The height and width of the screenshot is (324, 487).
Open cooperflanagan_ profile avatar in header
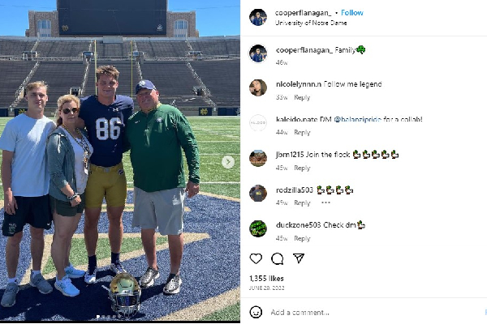click(258, 17)
